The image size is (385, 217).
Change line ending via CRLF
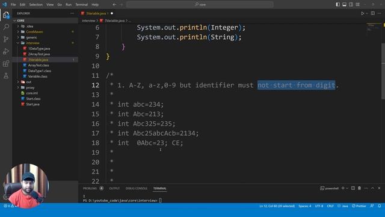pyautogui.click(x=330, y=206)
